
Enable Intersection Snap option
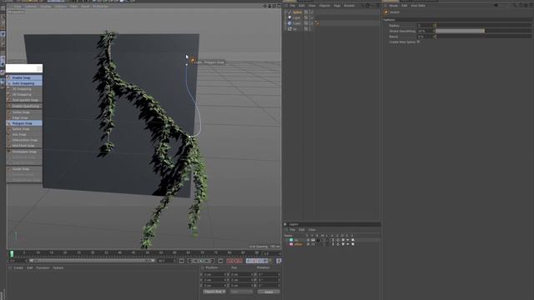pyautogui.click(x=24, y=140)
